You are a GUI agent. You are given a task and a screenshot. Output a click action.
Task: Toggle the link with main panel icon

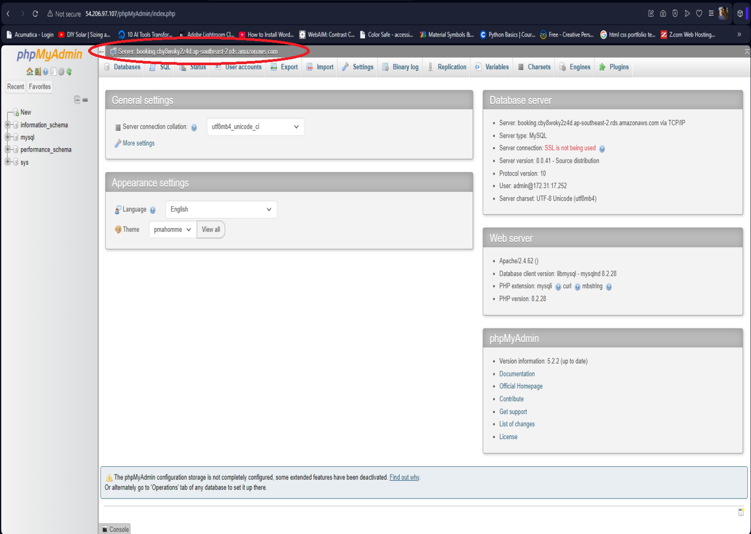pos(85,100)
